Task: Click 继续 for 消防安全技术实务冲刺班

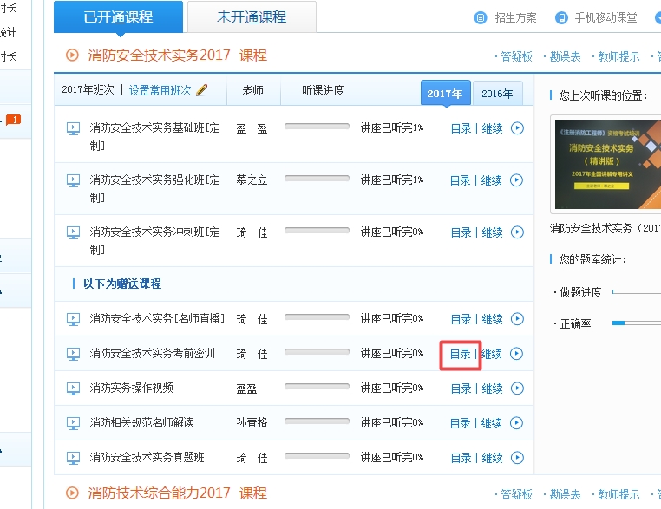Action: click(492, 232)
